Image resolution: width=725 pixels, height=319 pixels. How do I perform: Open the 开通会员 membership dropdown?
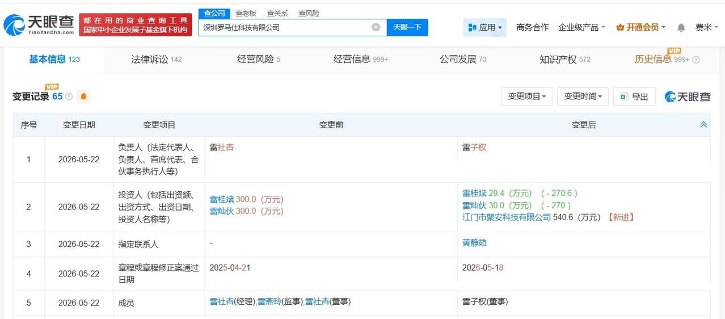coord(640,27)
